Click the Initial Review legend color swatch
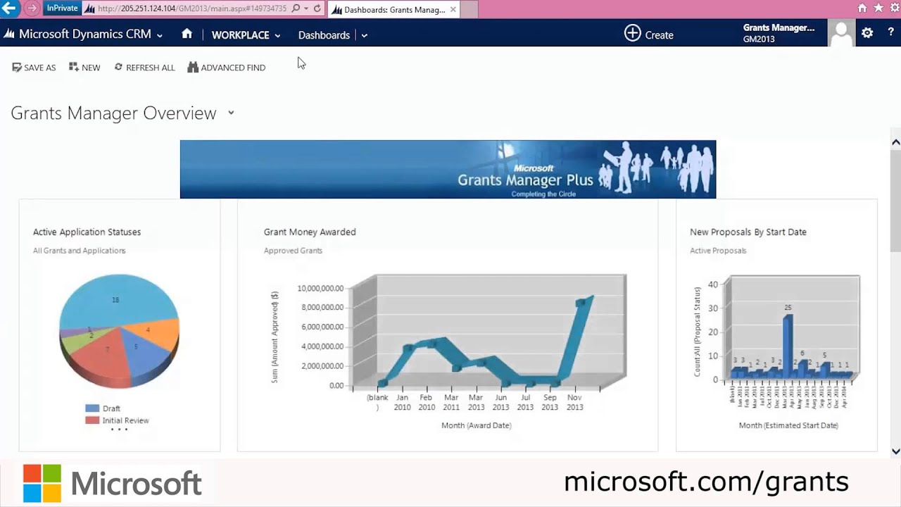901x507 pixels. click(x=92, y=420)
